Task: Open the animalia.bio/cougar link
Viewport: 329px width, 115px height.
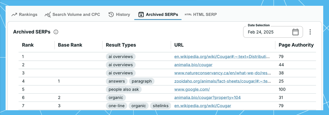Action: [193, 65]
